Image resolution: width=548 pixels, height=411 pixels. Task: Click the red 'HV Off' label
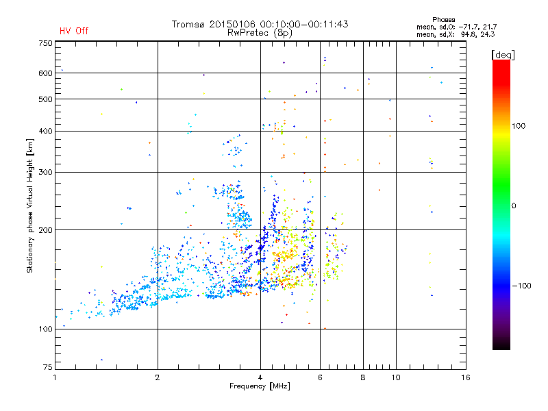(x=74, y=31)
